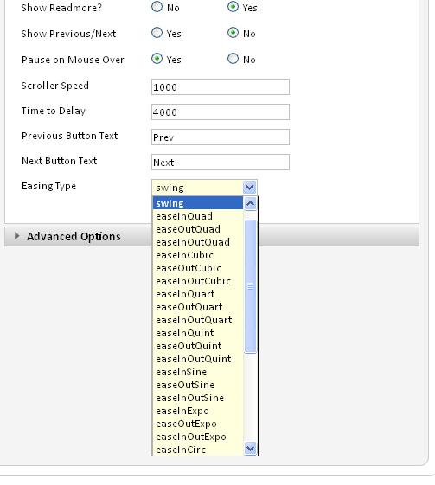Select easeInCirc at the list bottom
Image resolution: width=435 pixels, height=485 pixels.
tap(198, 450)
